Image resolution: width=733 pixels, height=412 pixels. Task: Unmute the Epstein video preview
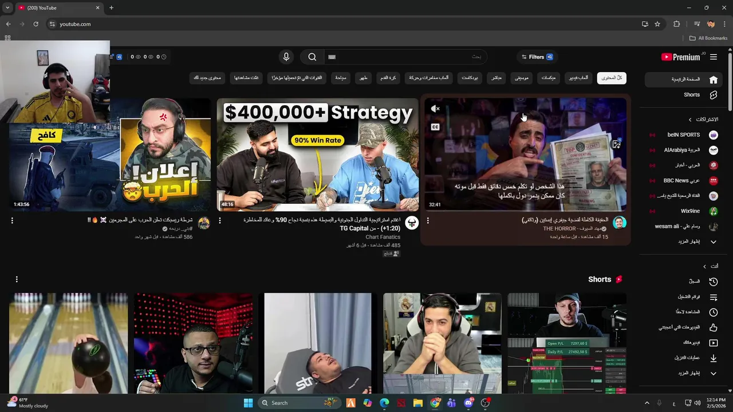435,109
